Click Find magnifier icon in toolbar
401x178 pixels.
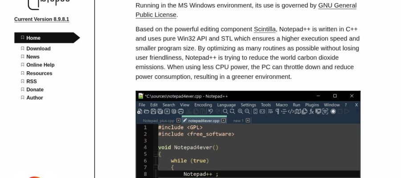coord(225,111)
